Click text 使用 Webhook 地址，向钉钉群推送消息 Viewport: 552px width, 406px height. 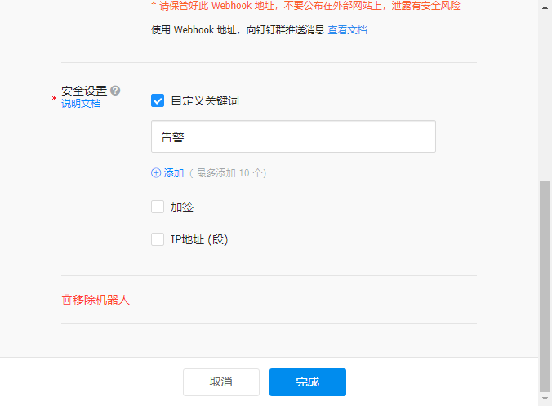[238, 30]
